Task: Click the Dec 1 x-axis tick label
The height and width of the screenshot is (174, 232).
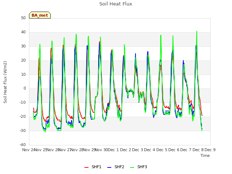Action: coord(113,150)
